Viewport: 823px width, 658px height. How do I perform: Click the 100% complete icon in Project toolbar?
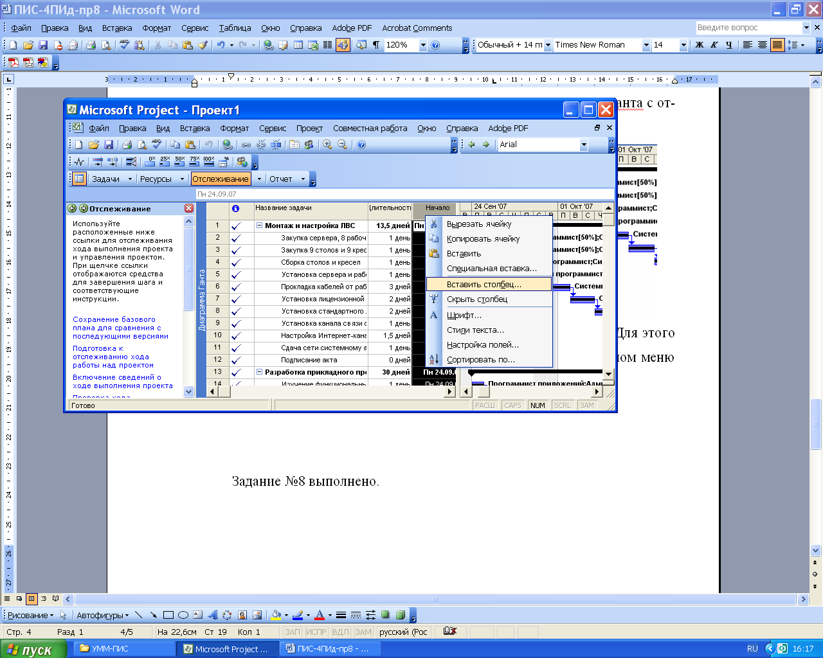click(x=209, y=161)
